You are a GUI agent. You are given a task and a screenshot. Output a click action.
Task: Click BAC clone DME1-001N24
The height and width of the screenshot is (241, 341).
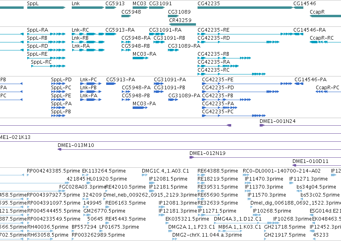pyautogui.click(x=301, y=125)
